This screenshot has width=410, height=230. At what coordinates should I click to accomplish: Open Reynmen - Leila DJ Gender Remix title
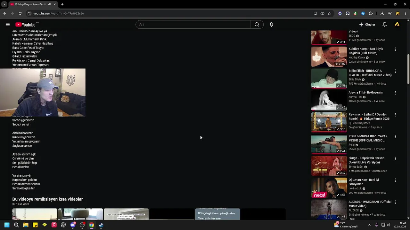[369, 117]
